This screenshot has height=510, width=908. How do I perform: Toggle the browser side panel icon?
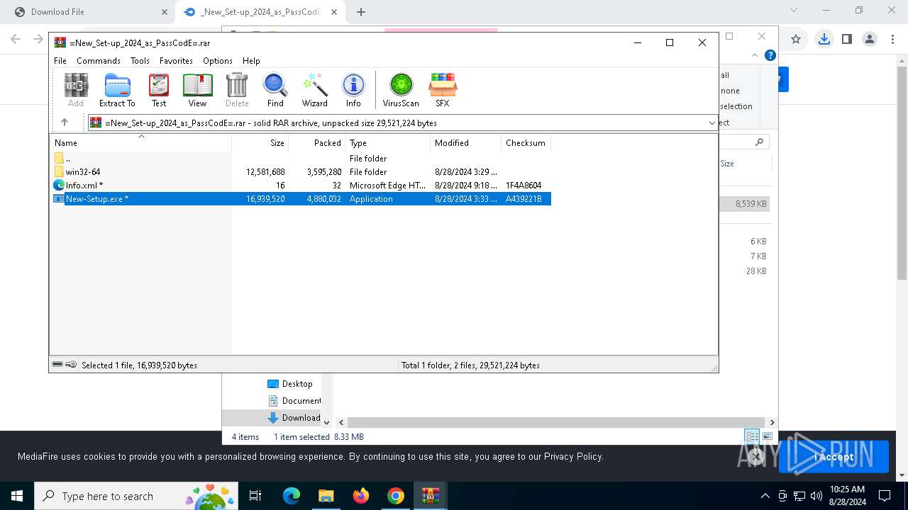(x=846, y=40)
